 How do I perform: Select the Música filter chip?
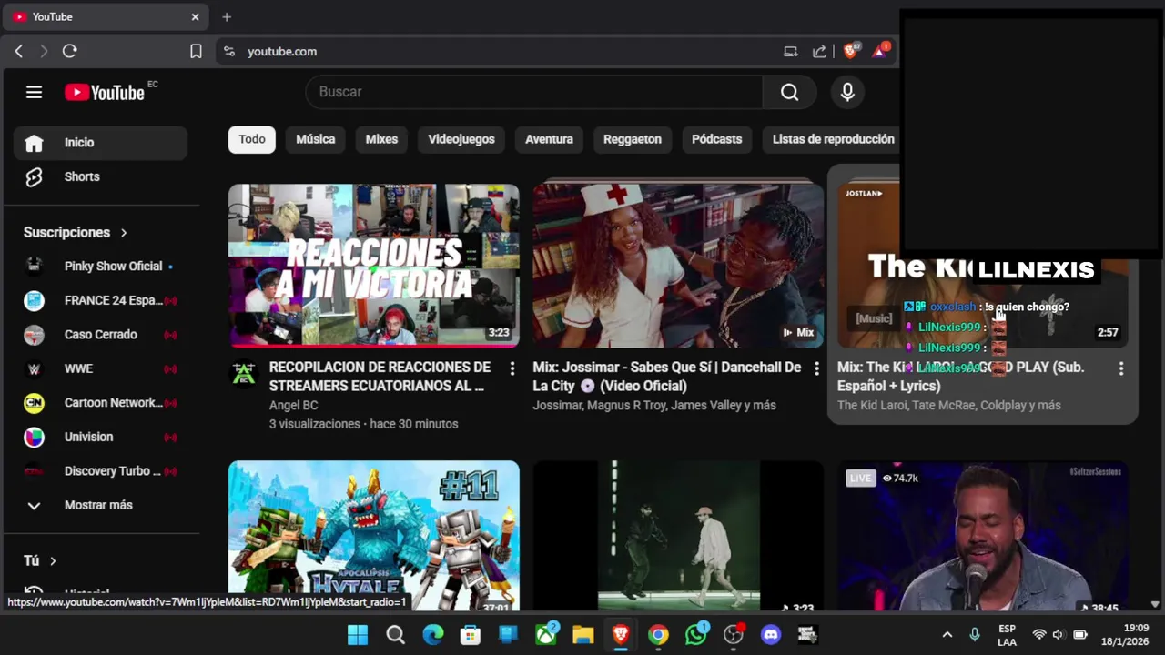click(x=316, y=139)
